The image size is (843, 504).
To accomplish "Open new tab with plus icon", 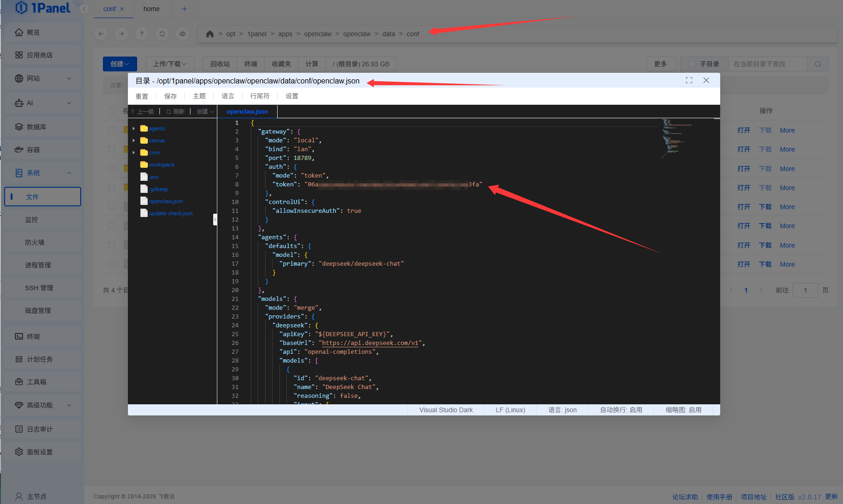I will (x=184, y=9).
